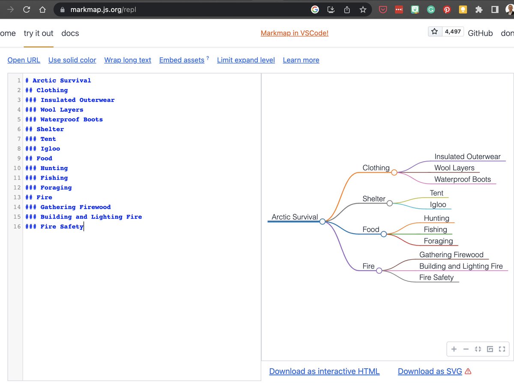Enter fullscreen view of the mindmap
This screenshot has width=514, height=387.
tap(502, 349)
